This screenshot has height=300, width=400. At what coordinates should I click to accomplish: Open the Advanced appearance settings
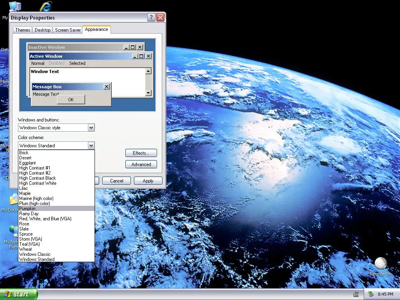coord(141,164)
